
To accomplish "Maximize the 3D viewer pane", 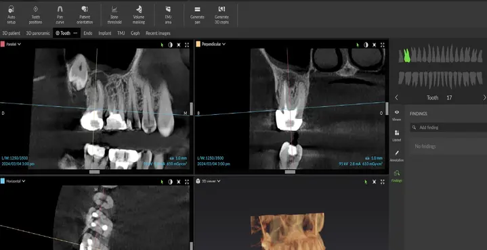I will 382,182.
